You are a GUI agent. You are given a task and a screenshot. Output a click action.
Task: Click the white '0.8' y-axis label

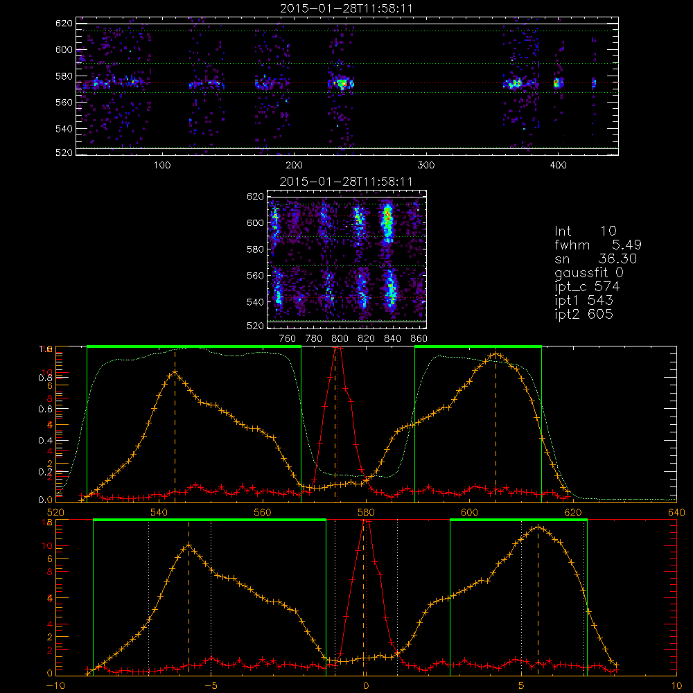coord(45,378)
